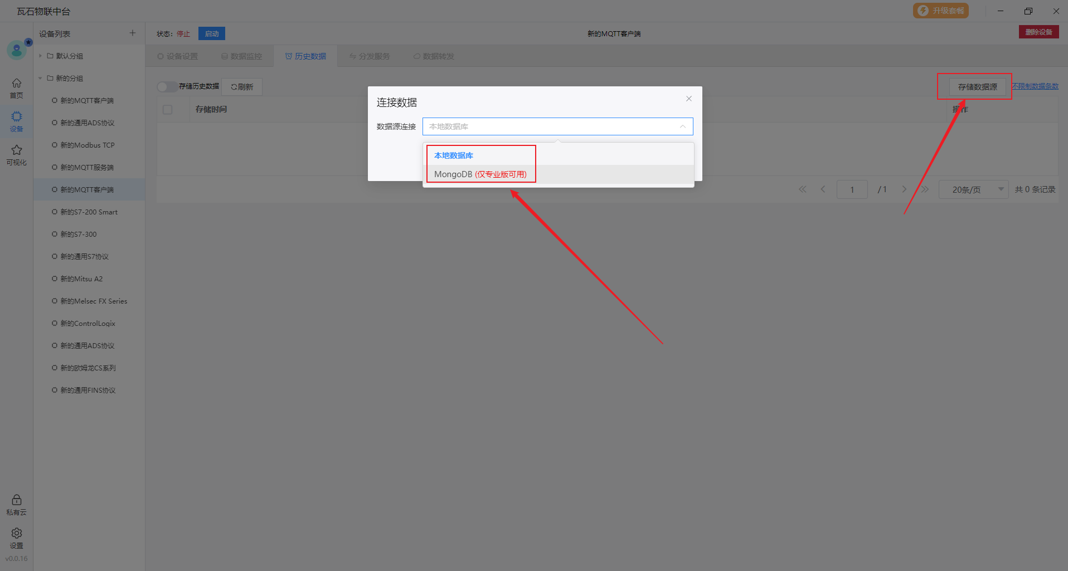Open the 设置 gear icon
This screenshot has width=1068, height=571.
(x=17, y=538)
